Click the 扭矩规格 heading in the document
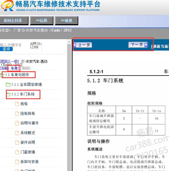 (95, 103)
